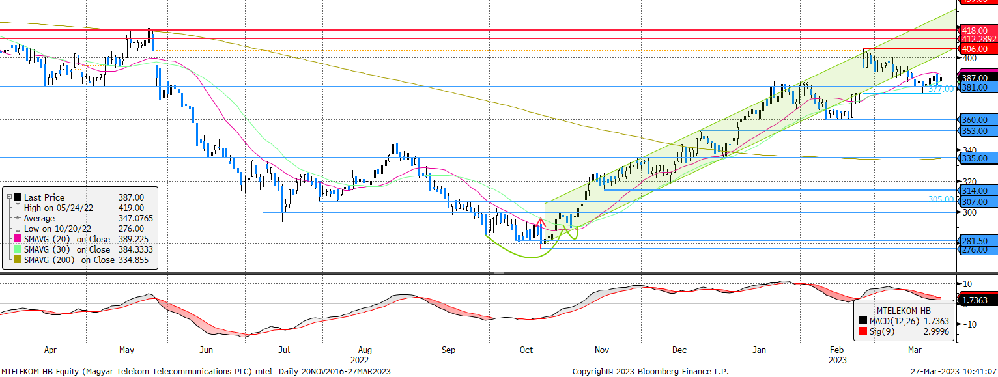
Task: Click the Jun label on time axis
Action: pyautogui.click(x=207, y=350)
